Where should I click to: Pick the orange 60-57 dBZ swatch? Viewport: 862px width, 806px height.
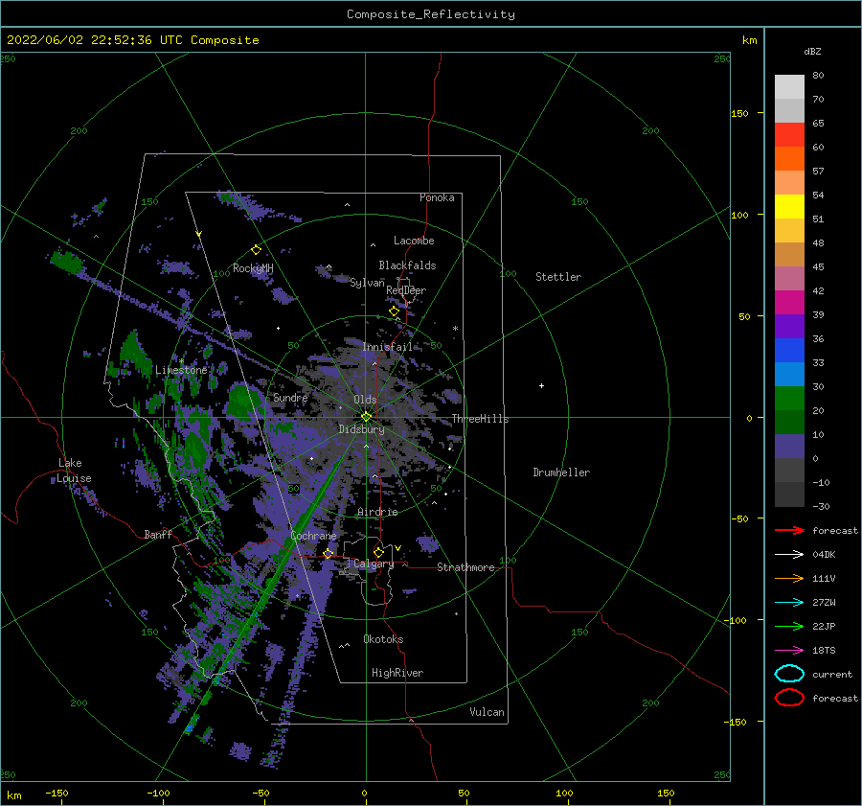789,159
